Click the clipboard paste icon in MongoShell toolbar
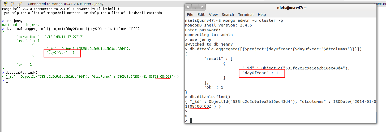The height and width of the screenshot is (132, 386). point(12,4)
